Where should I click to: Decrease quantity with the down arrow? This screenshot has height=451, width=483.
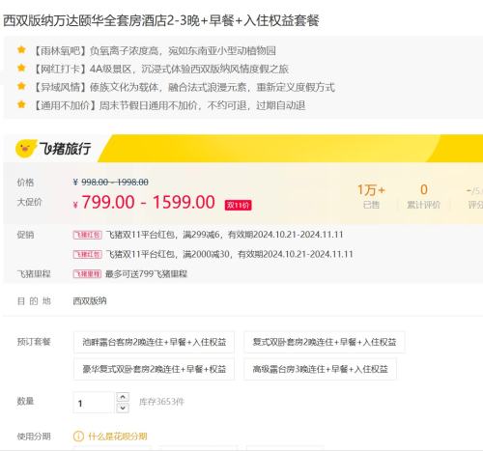coord(123,408)
